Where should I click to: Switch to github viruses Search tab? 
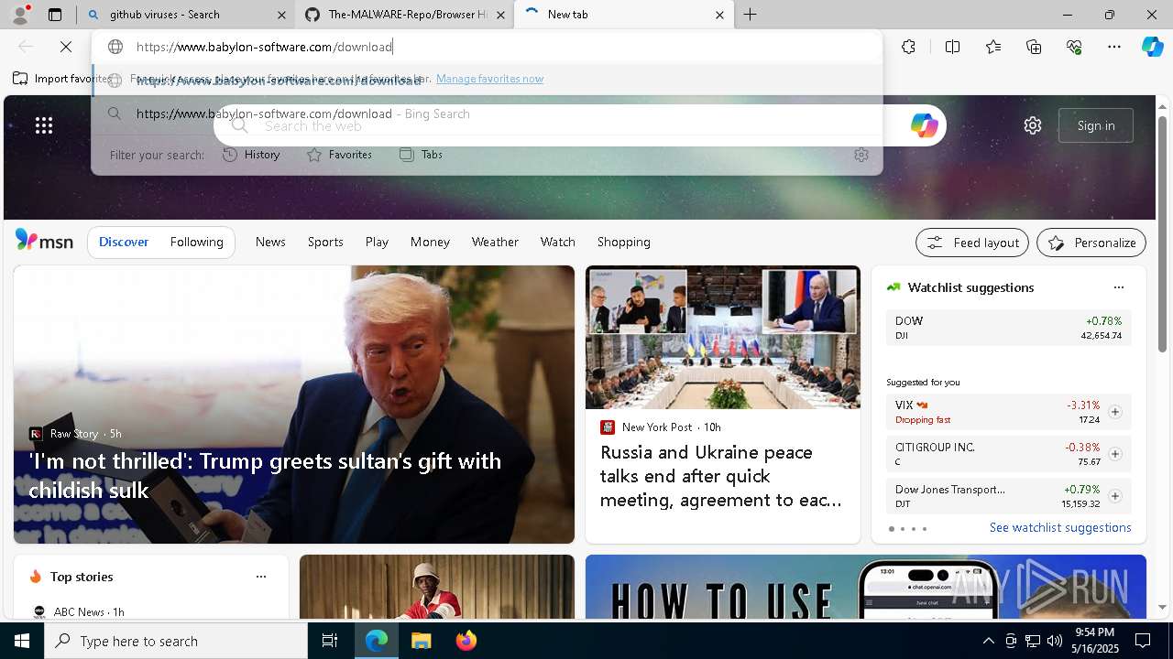[x=187, y=15]
